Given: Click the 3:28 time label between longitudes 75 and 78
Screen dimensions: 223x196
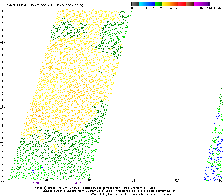Looking at the screenshot, I should 36,183.
